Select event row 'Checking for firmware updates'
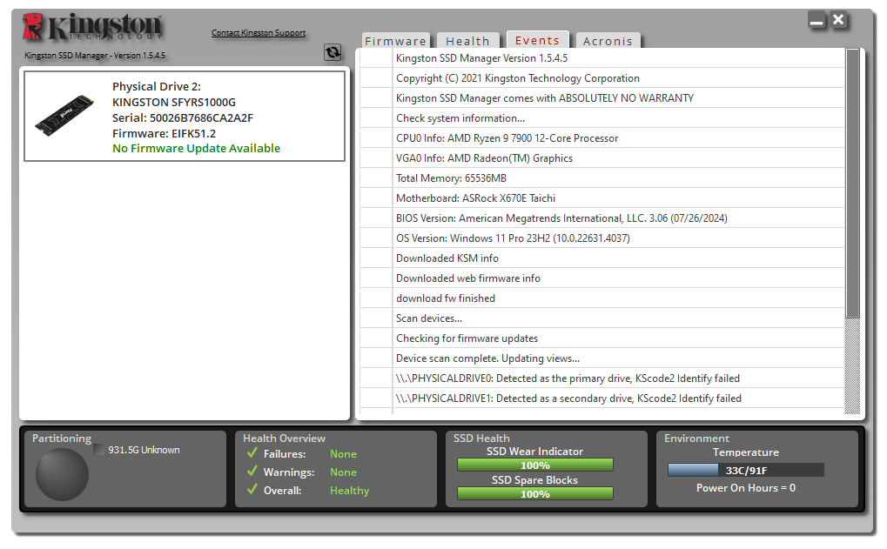Screen dimensions: 887x549 [601, 338]
